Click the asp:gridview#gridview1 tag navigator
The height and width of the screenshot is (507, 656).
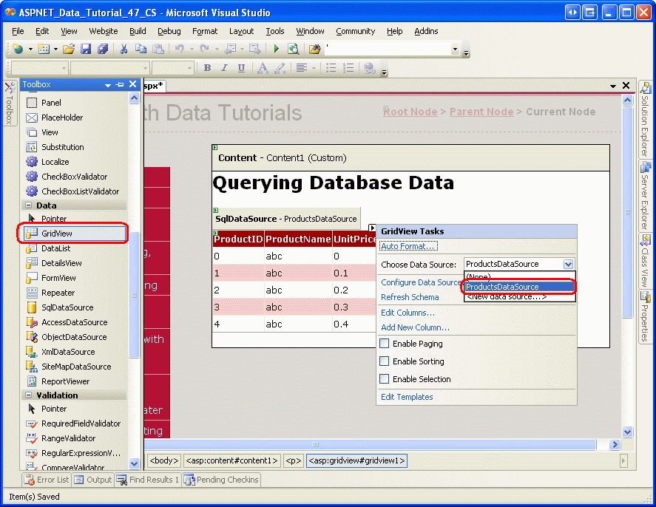point(356,460)
